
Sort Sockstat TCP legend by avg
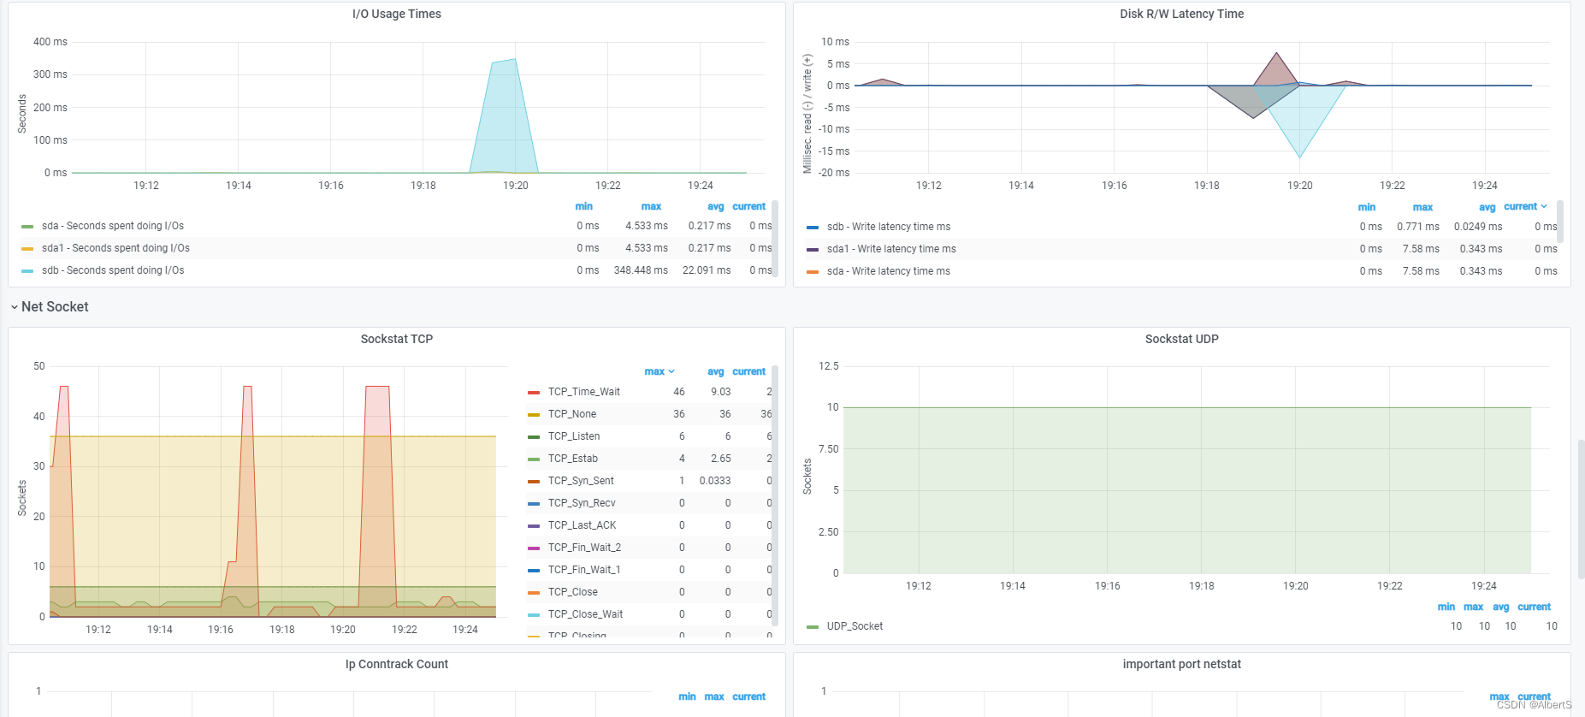click(716, 371)
